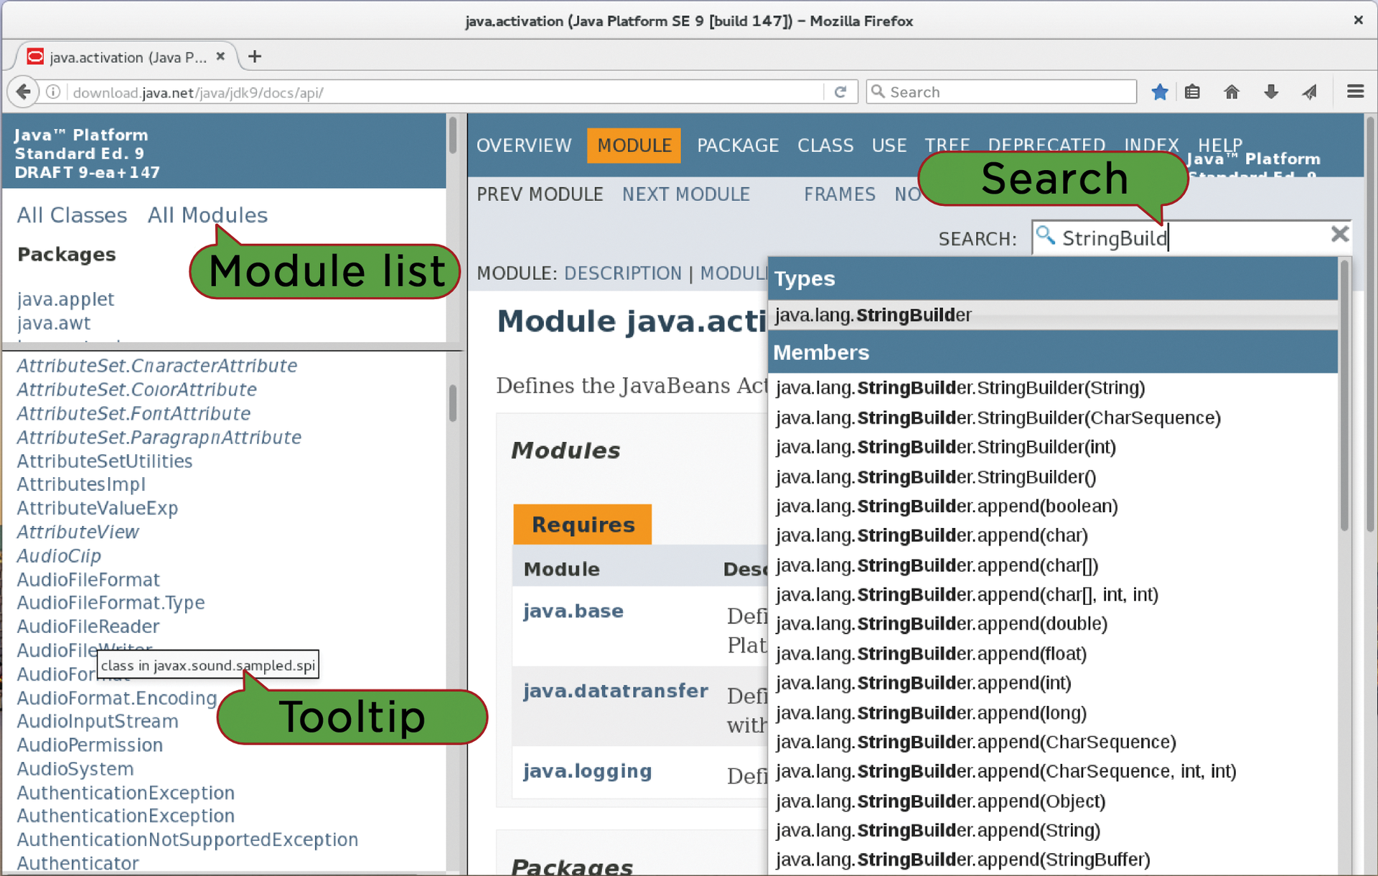Open the All Modules list

tap(207, 215)
